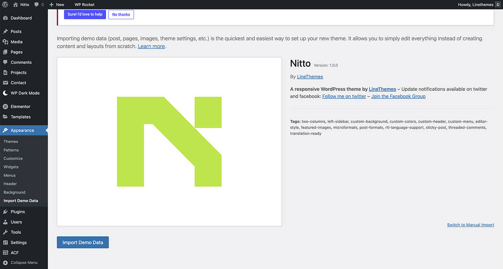Click the Posts pushpin icon

click(x=5, y=32)
